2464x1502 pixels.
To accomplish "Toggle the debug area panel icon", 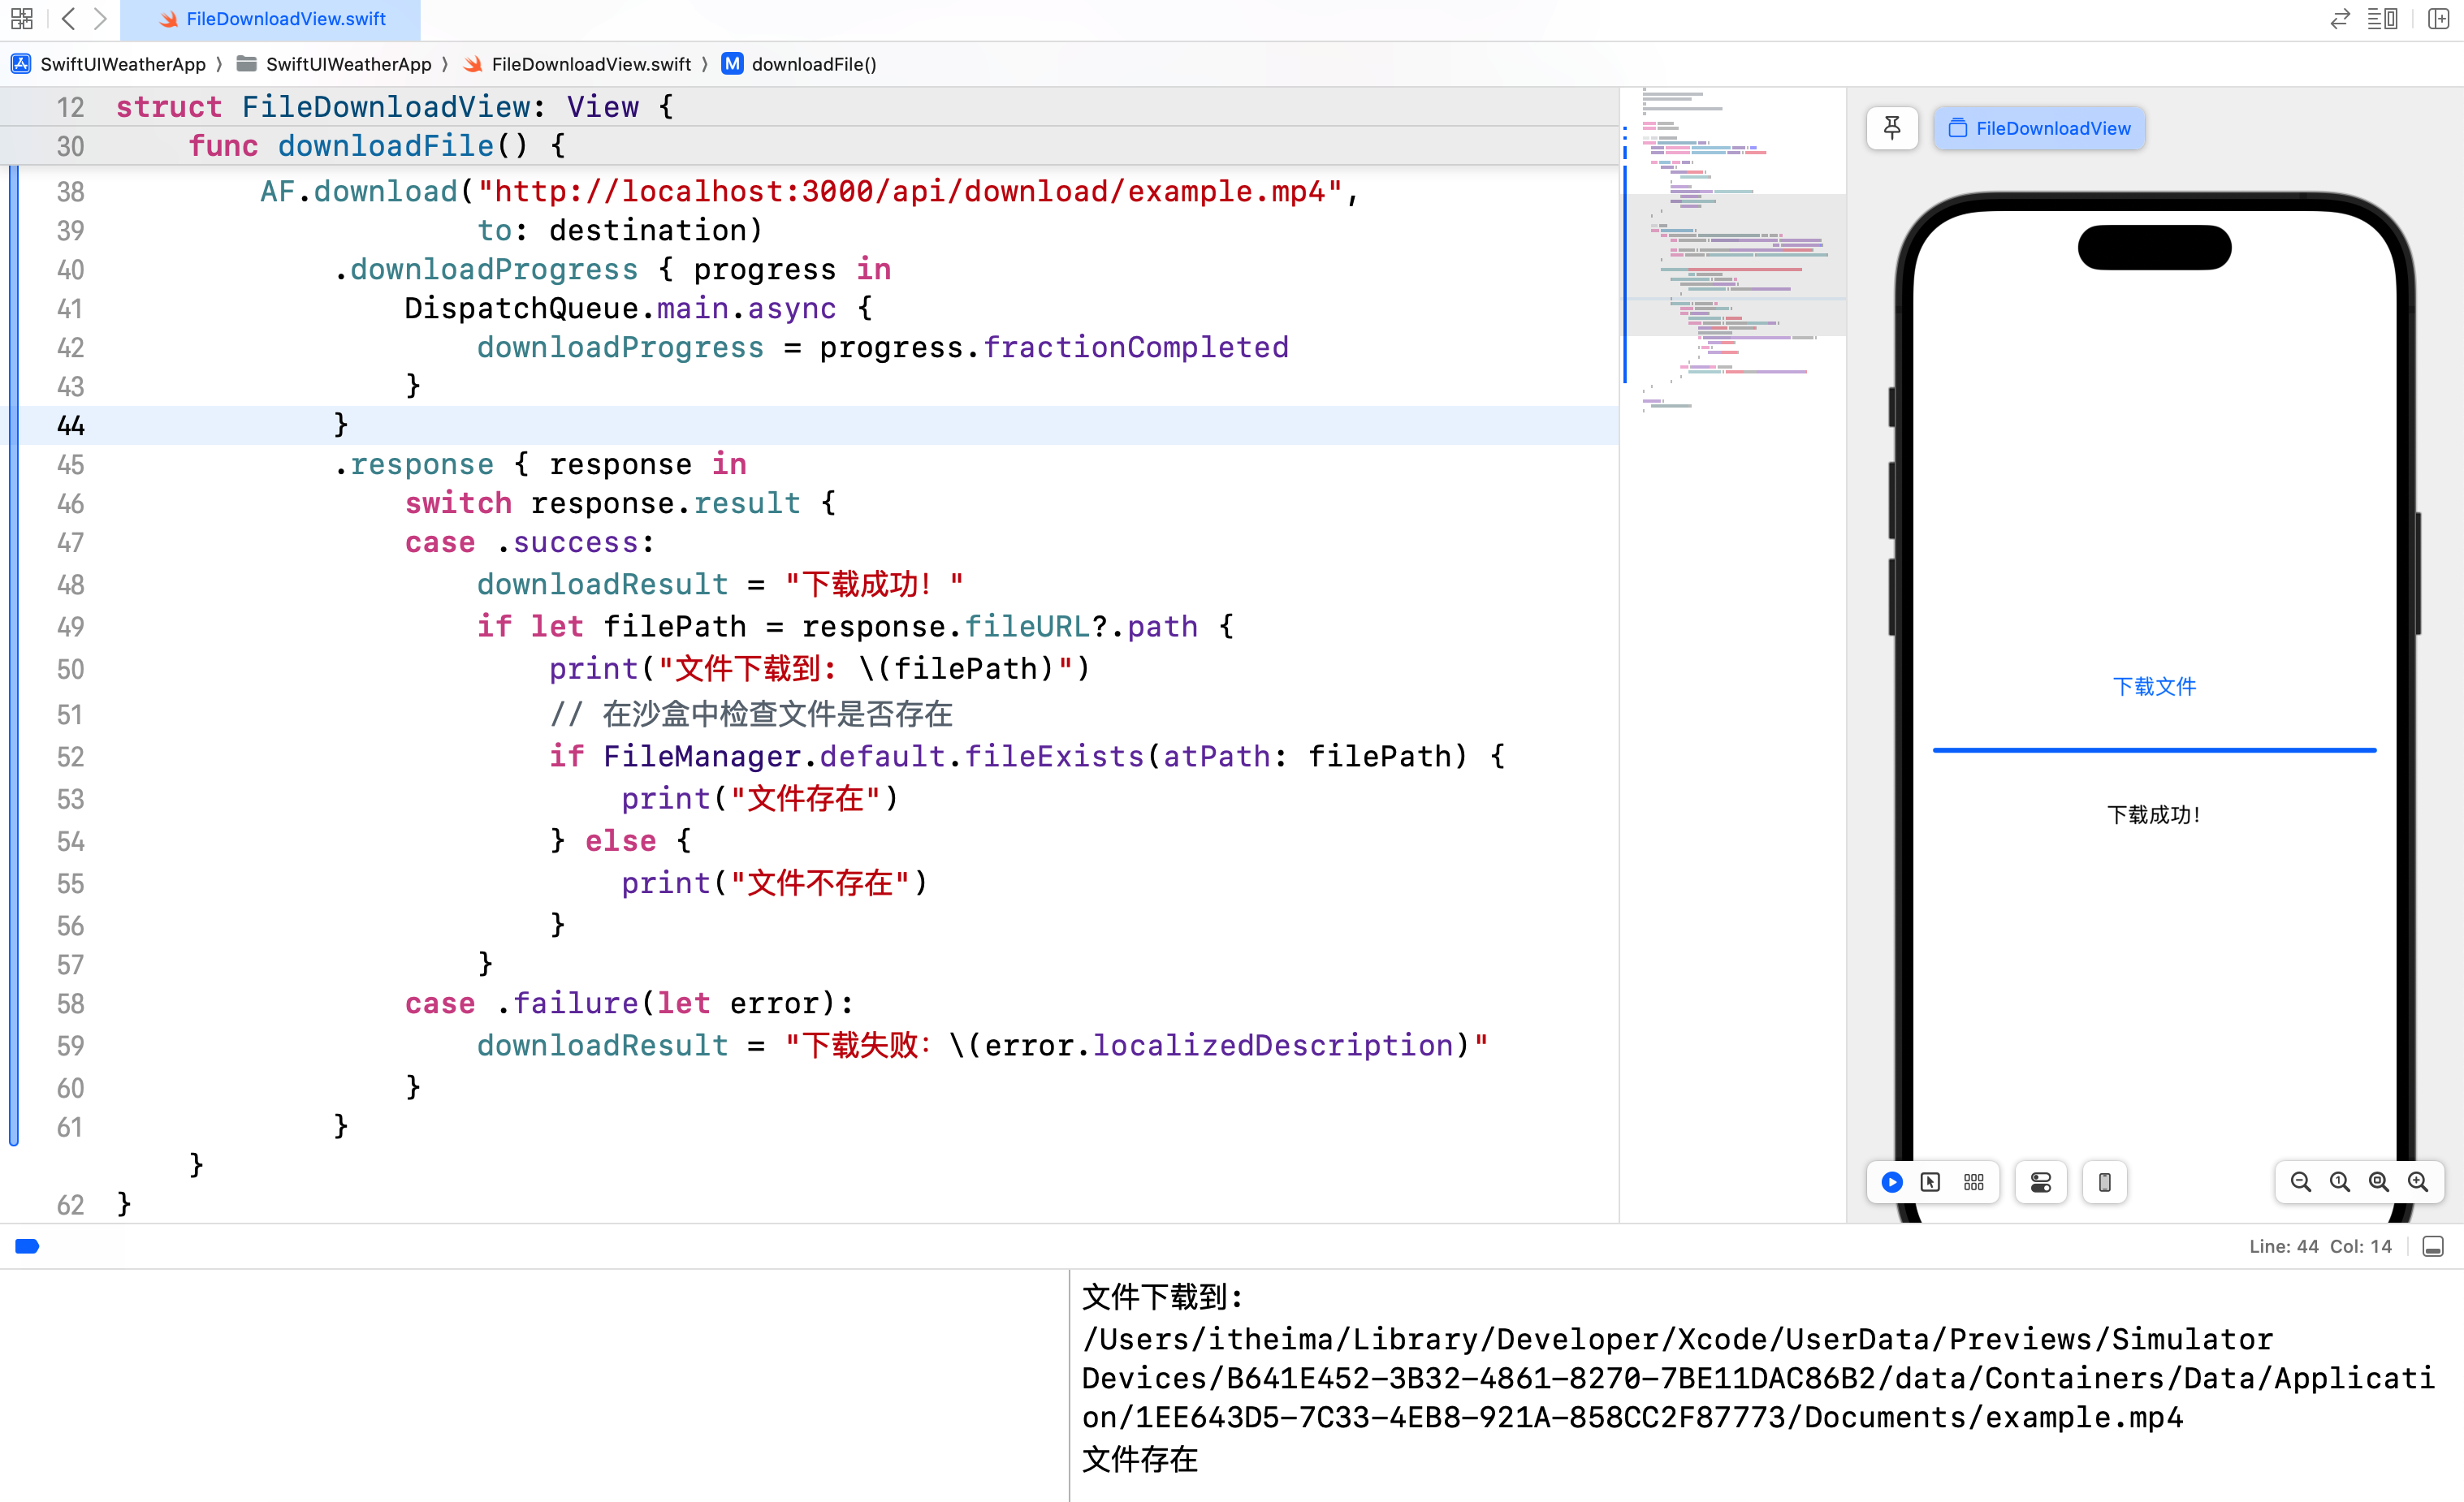I will point(2433,1246).
